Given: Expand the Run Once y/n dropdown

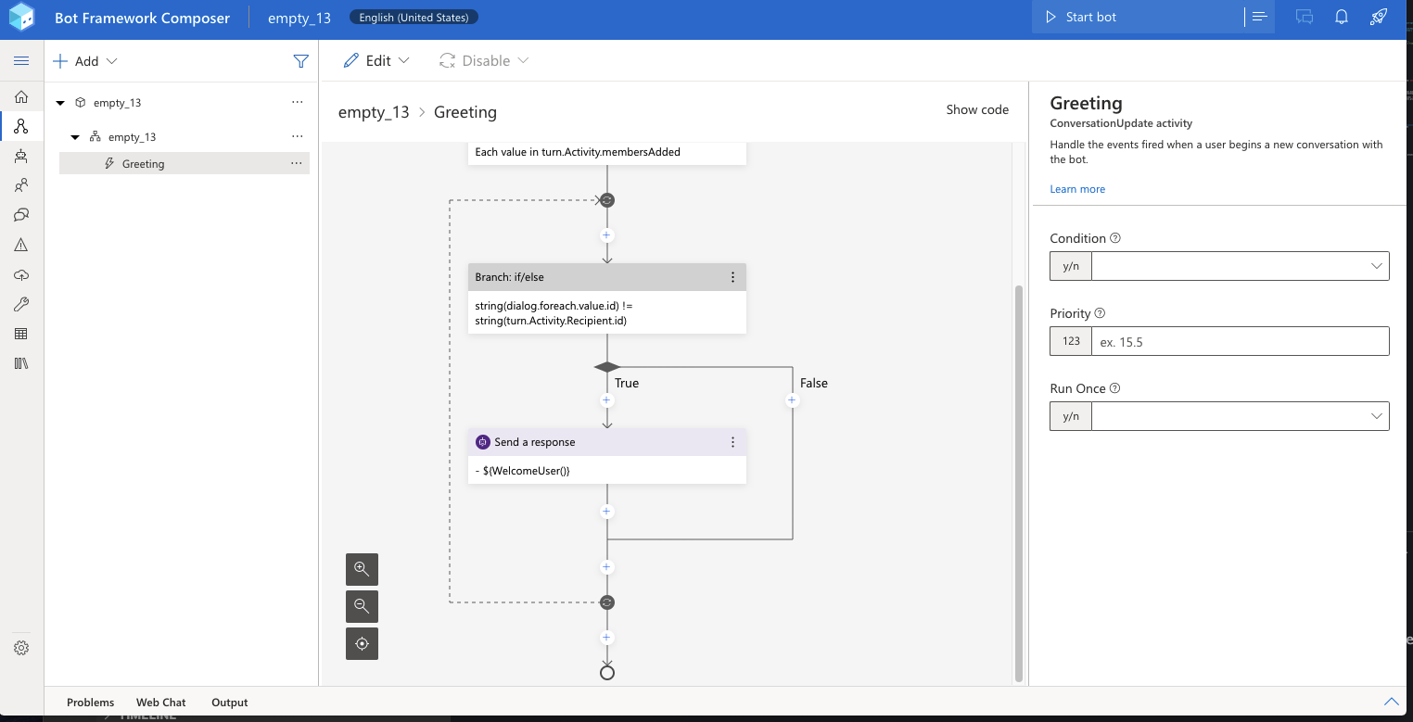Looking at the screenshot, I should [1376, 416].
